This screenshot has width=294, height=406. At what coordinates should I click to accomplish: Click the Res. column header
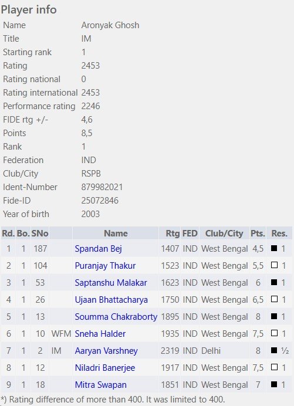tap(279, 234)
